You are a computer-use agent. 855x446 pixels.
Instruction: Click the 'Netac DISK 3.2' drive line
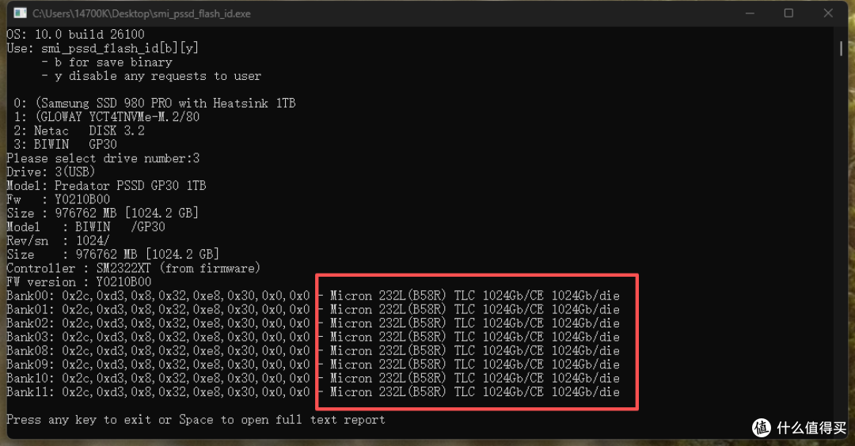(79, 130)
